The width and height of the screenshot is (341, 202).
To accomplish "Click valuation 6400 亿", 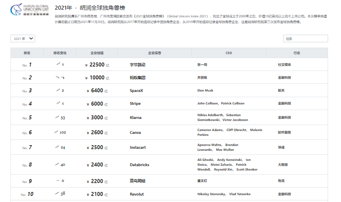I will [x=97, y=91].
